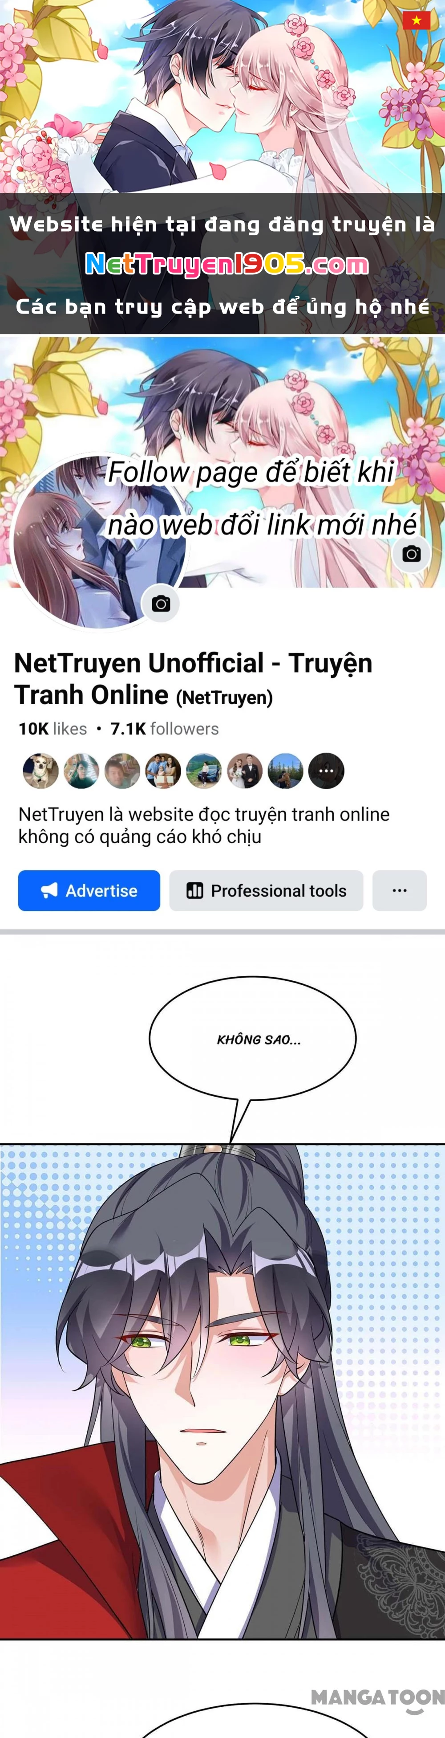Click the Follow page banner text
This screenshot has height=1738, width=445.
point(262,498)
